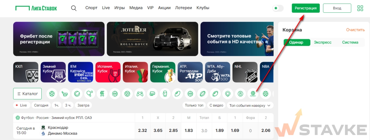Expand 'Топ события наверху' dropdown

click(x=250, y=105)
